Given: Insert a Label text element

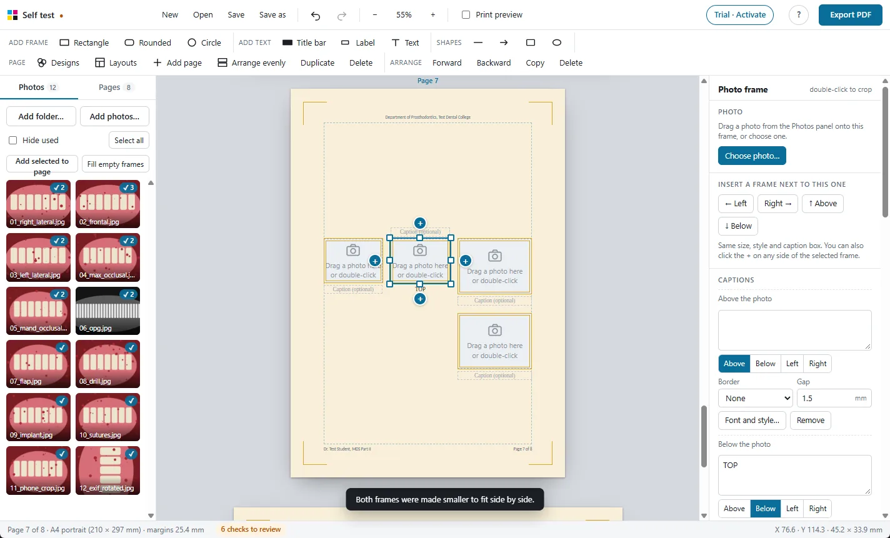Looking at the screenshot, I should tap(358, 42).
